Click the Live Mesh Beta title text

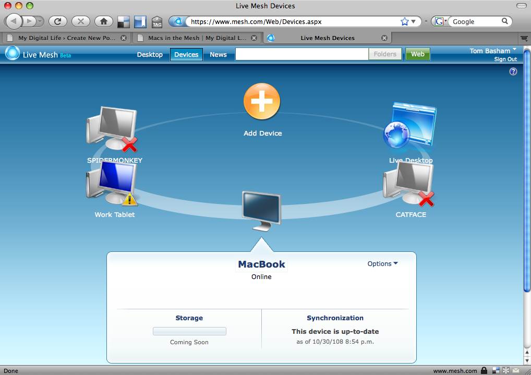(47, 55)
